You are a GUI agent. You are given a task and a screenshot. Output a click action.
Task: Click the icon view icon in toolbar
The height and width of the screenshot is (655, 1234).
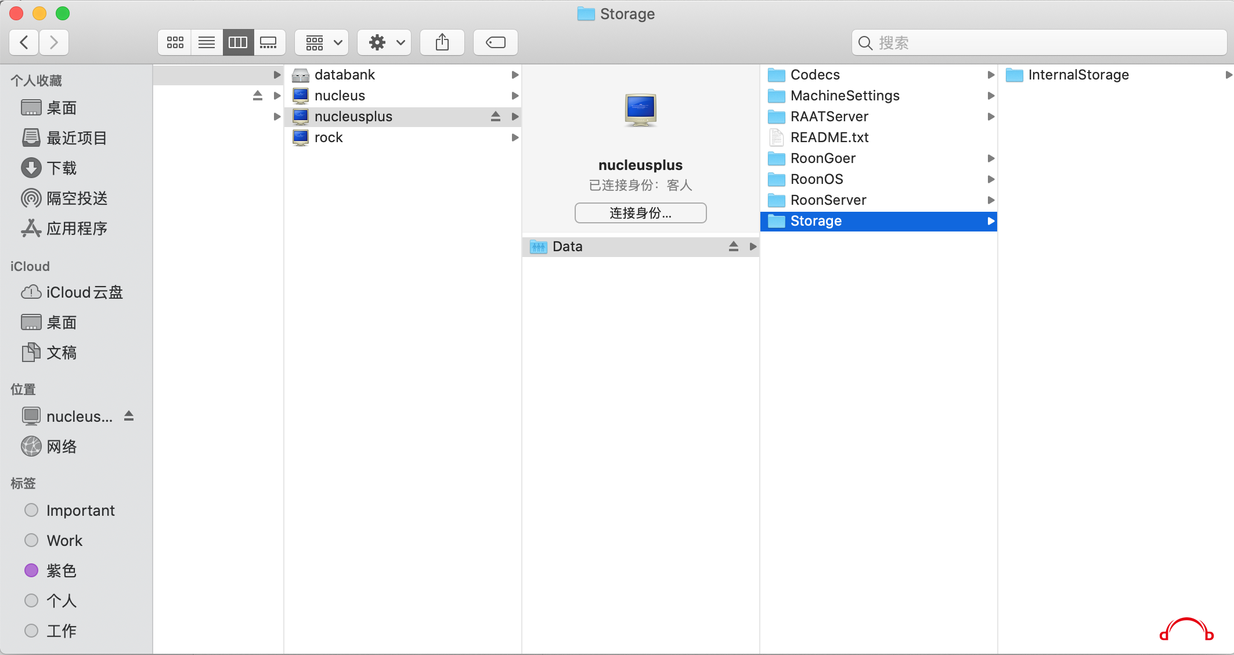tap(174, 42)
